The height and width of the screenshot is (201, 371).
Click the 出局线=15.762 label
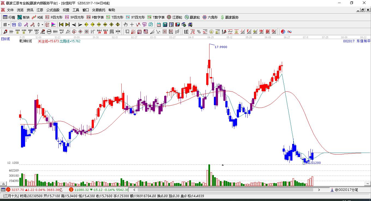[x=70, y=41]
